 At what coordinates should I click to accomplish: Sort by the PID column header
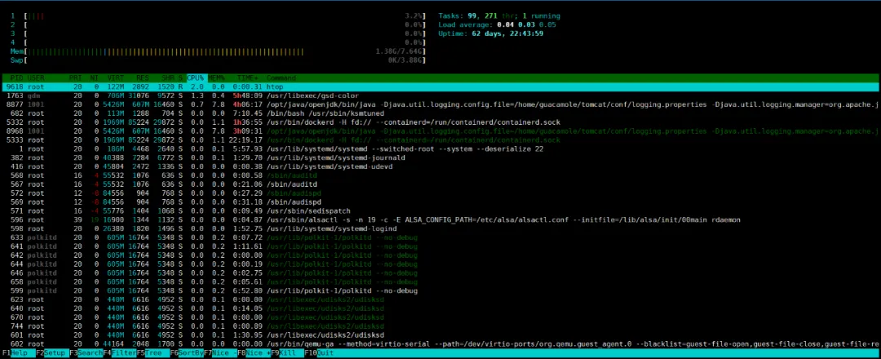(17, 78)
